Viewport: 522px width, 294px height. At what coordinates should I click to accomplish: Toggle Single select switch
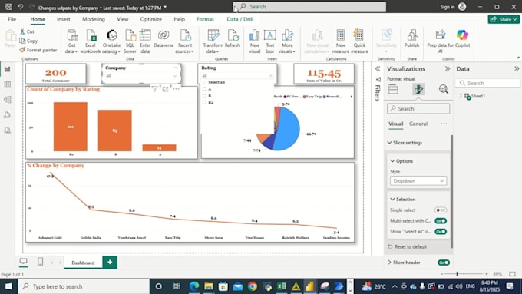(x=441, y=210)
